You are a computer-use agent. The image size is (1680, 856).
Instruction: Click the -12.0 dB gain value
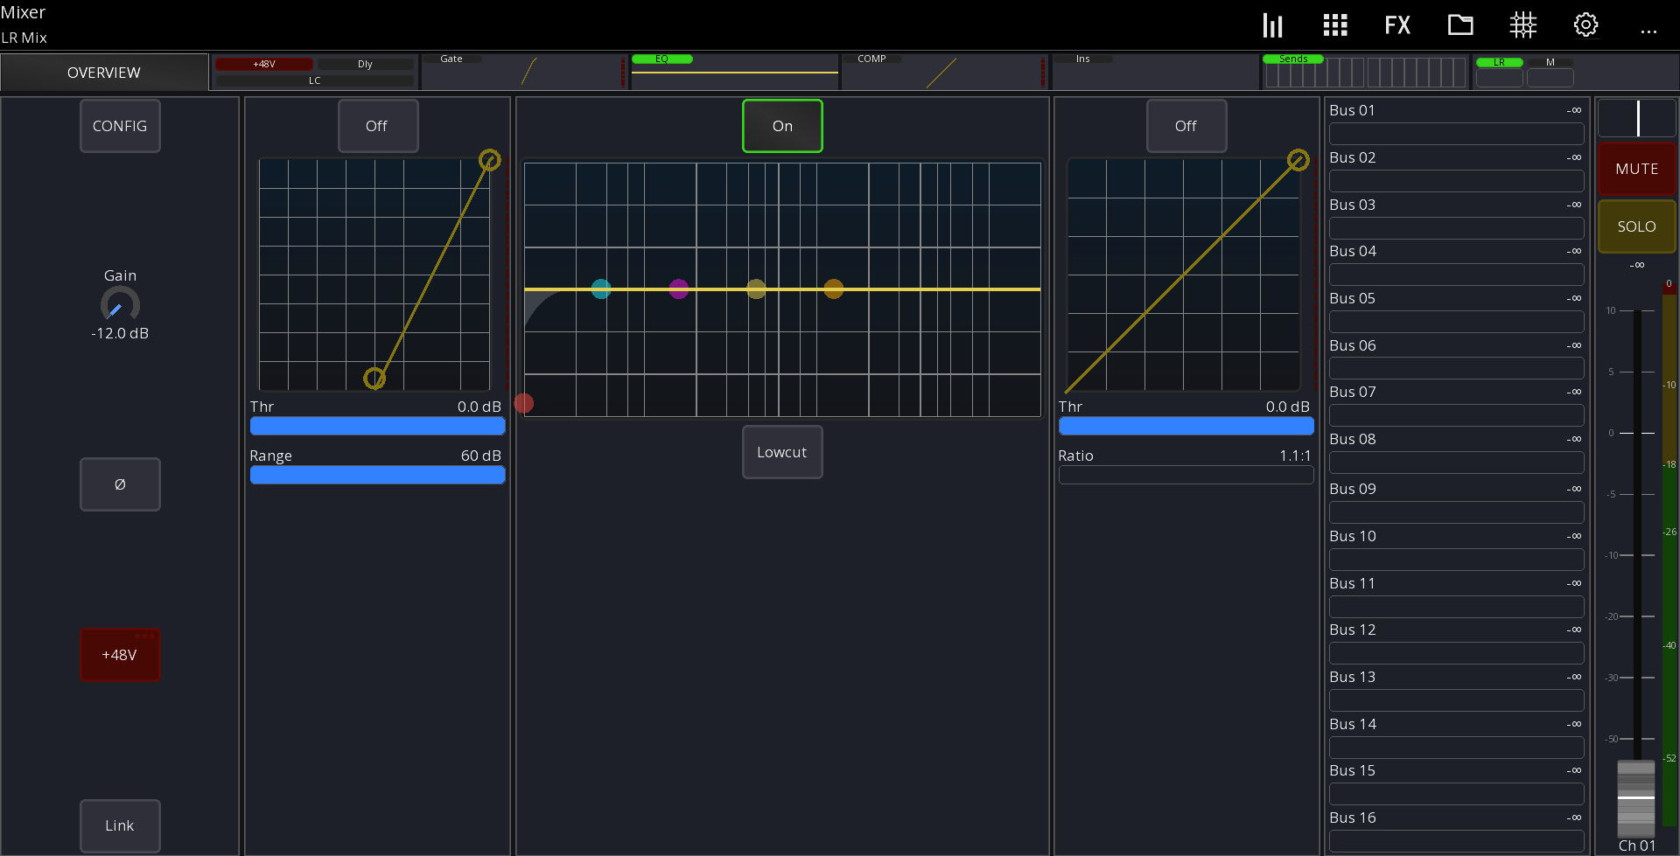click(x=120, y=333)
